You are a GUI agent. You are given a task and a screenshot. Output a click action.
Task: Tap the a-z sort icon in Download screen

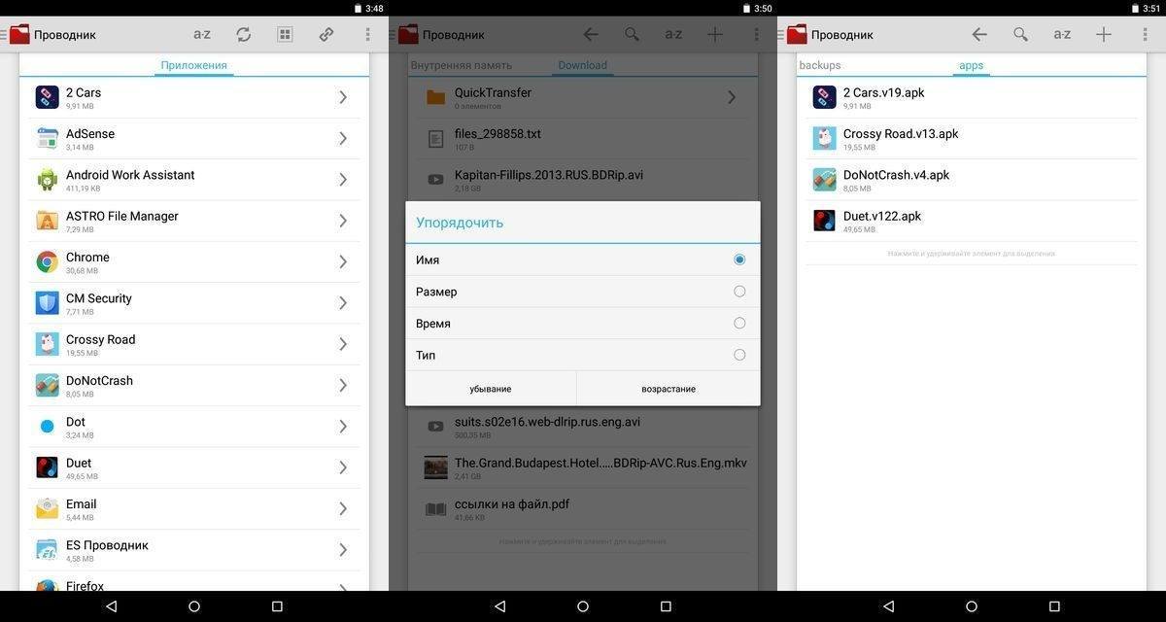click(673, 34)
